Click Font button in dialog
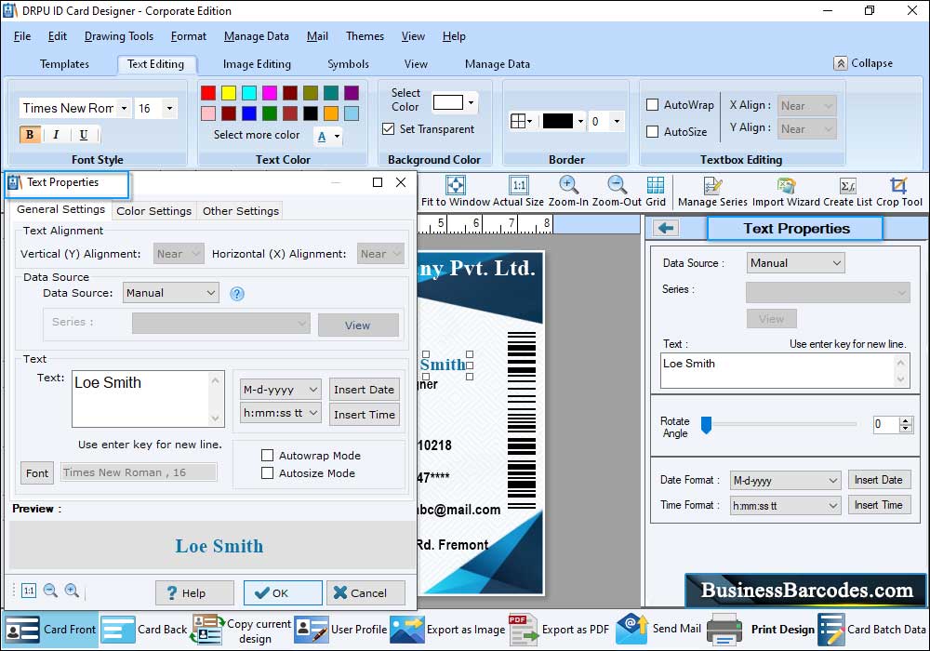The image size is (930, 651). pos(37,473)
